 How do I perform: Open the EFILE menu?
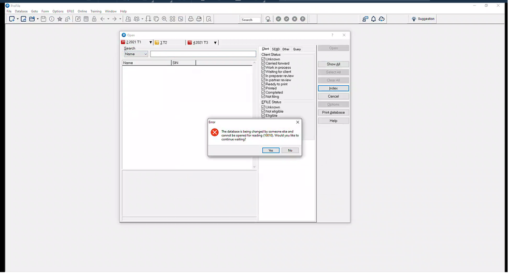coord(71,11)
